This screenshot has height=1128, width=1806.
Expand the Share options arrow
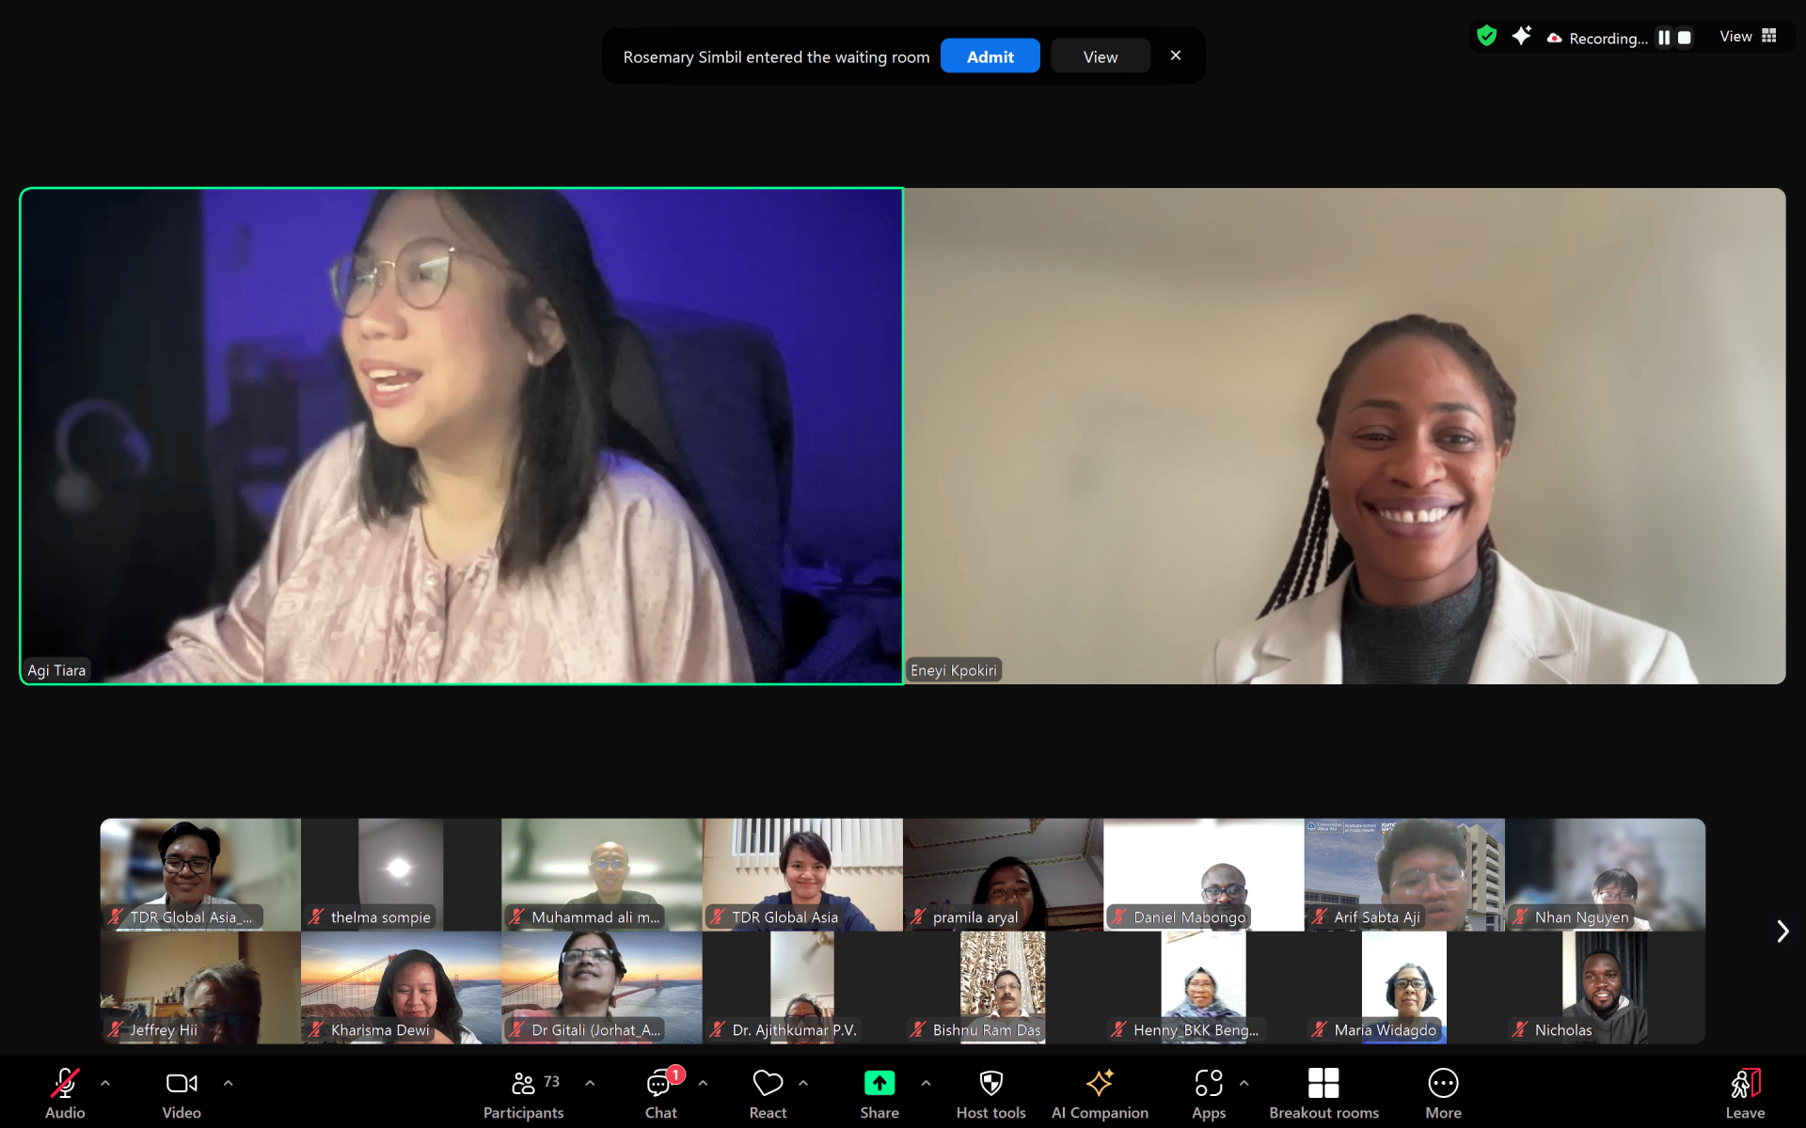click(926, 1083)
